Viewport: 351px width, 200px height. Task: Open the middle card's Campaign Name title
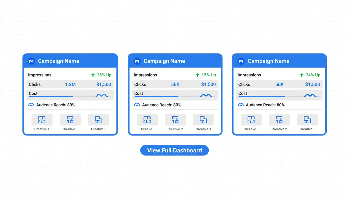coord(164,61)
